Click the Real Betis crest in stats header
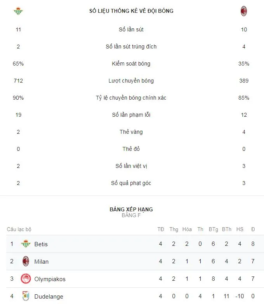Image resolution: width=264 pixels, height=304 pixels. tap(18, 11)
